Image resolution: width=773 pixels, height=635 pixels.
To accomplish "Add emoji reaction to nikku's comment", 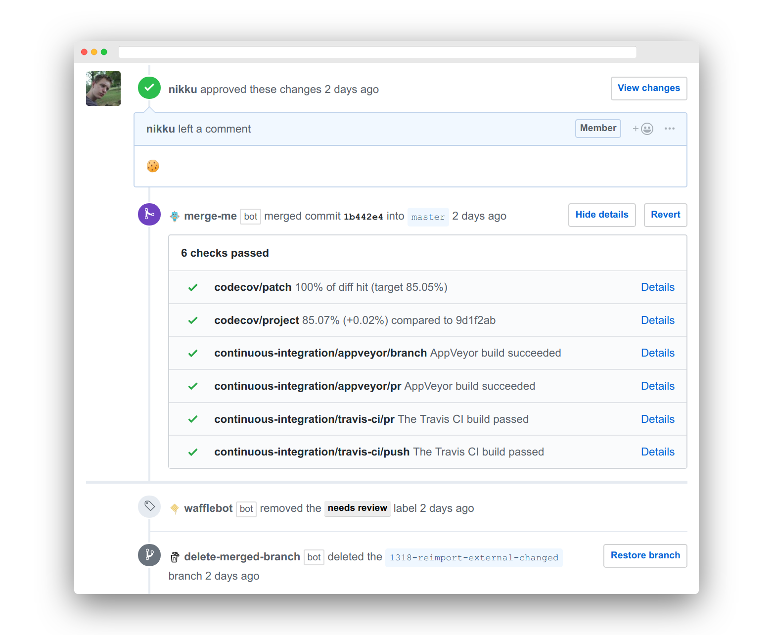I will tap(643, 129).
